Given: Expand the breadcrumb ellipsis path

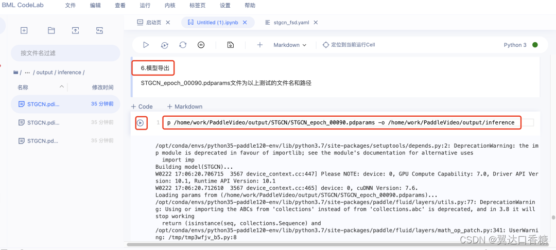Looking at the screenshot, I should point(27,72).
